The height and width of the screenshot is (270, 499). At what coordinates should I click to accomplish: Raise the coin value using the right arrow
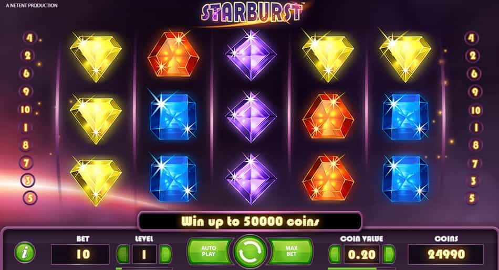[389, 254]
